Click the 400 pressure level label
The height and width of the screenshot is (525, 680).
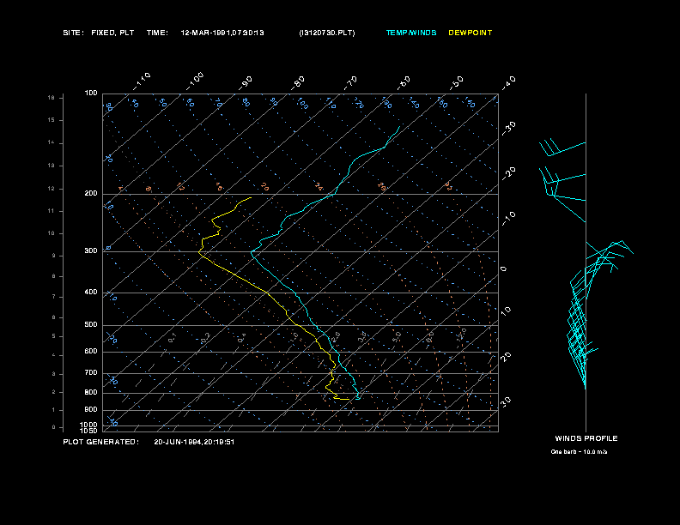(x=91, y=293)
